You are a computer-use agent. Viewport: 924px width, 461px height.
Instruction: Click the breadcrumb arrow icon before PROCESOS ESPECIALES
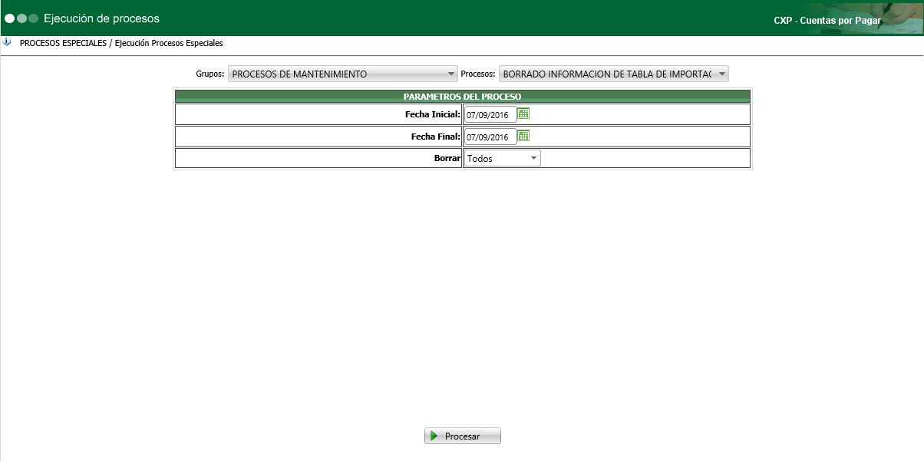8,43
